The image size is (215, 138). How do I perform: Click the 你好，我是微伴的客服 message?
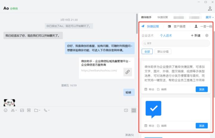100,48
